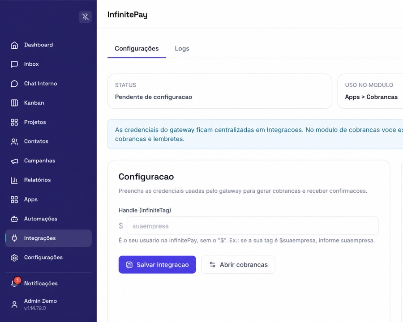Click sliders icon in Abrir cobrancas
Image resolution: width=403 pixels, height=322 pixels.
tap(213, 265)
